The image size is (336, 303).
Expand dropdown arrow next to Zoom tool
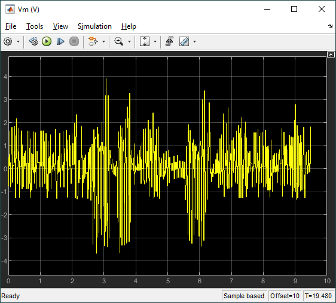129,42
